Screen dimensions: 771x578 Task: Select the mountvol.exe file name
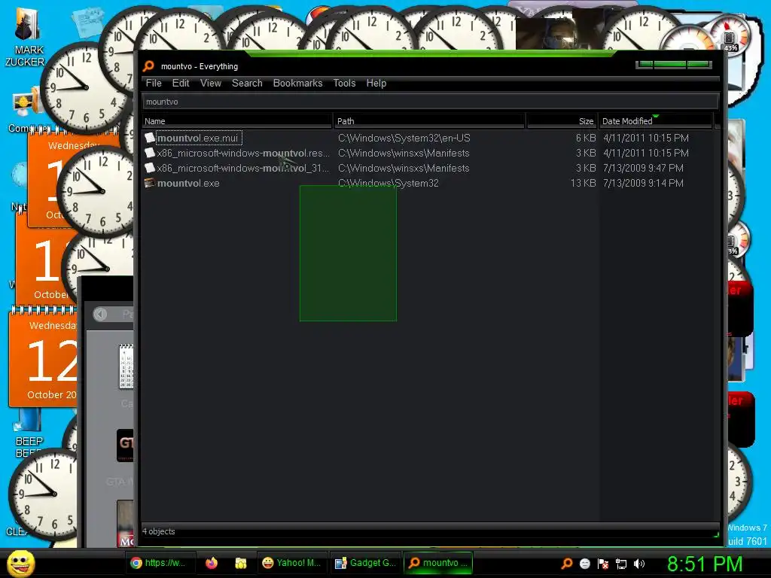(x=188, y=184)
